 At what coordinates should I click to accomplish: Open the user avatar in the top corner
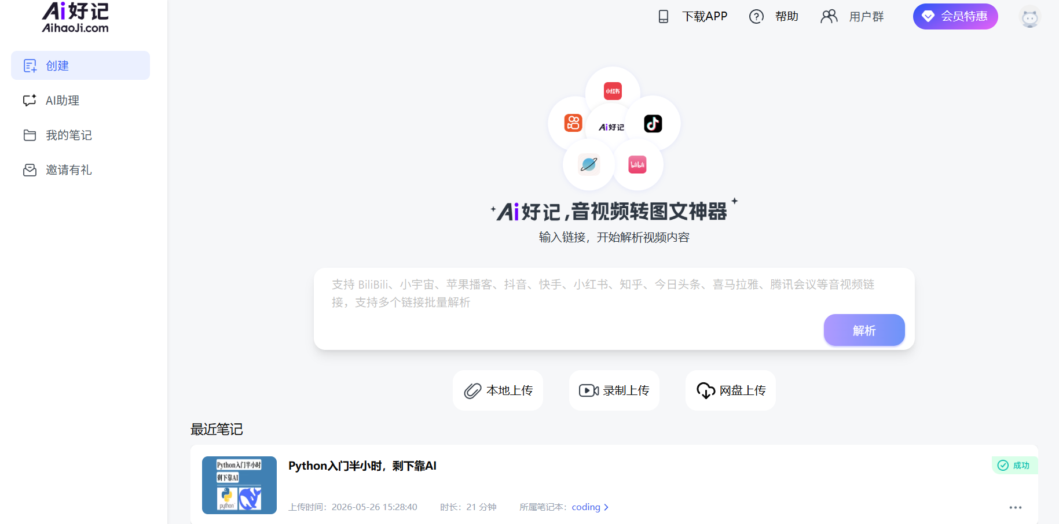click(1030, 17)
